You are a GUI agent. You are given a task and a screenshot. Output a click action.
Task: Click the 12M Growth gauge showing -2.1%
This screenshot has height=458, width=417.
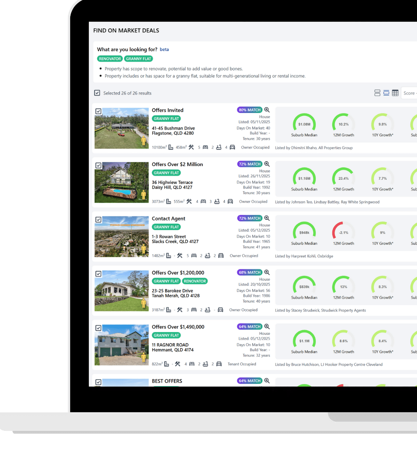343,233
